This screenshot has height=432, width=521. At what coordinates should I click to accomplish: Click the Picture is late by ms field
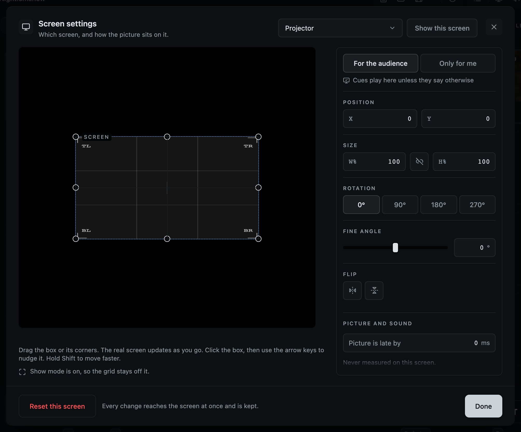click(419, 343)
